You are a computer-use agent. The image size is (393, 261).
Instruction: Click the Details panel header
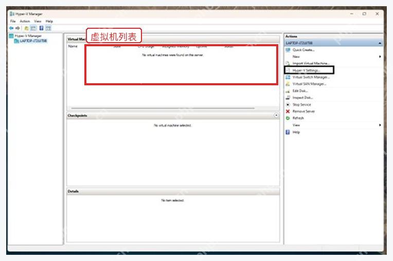173,192
